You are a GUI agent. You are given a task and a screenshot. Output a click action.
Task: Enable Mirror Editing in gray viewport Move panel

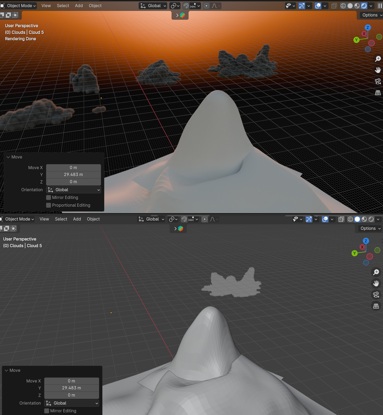tap(47, 411)
